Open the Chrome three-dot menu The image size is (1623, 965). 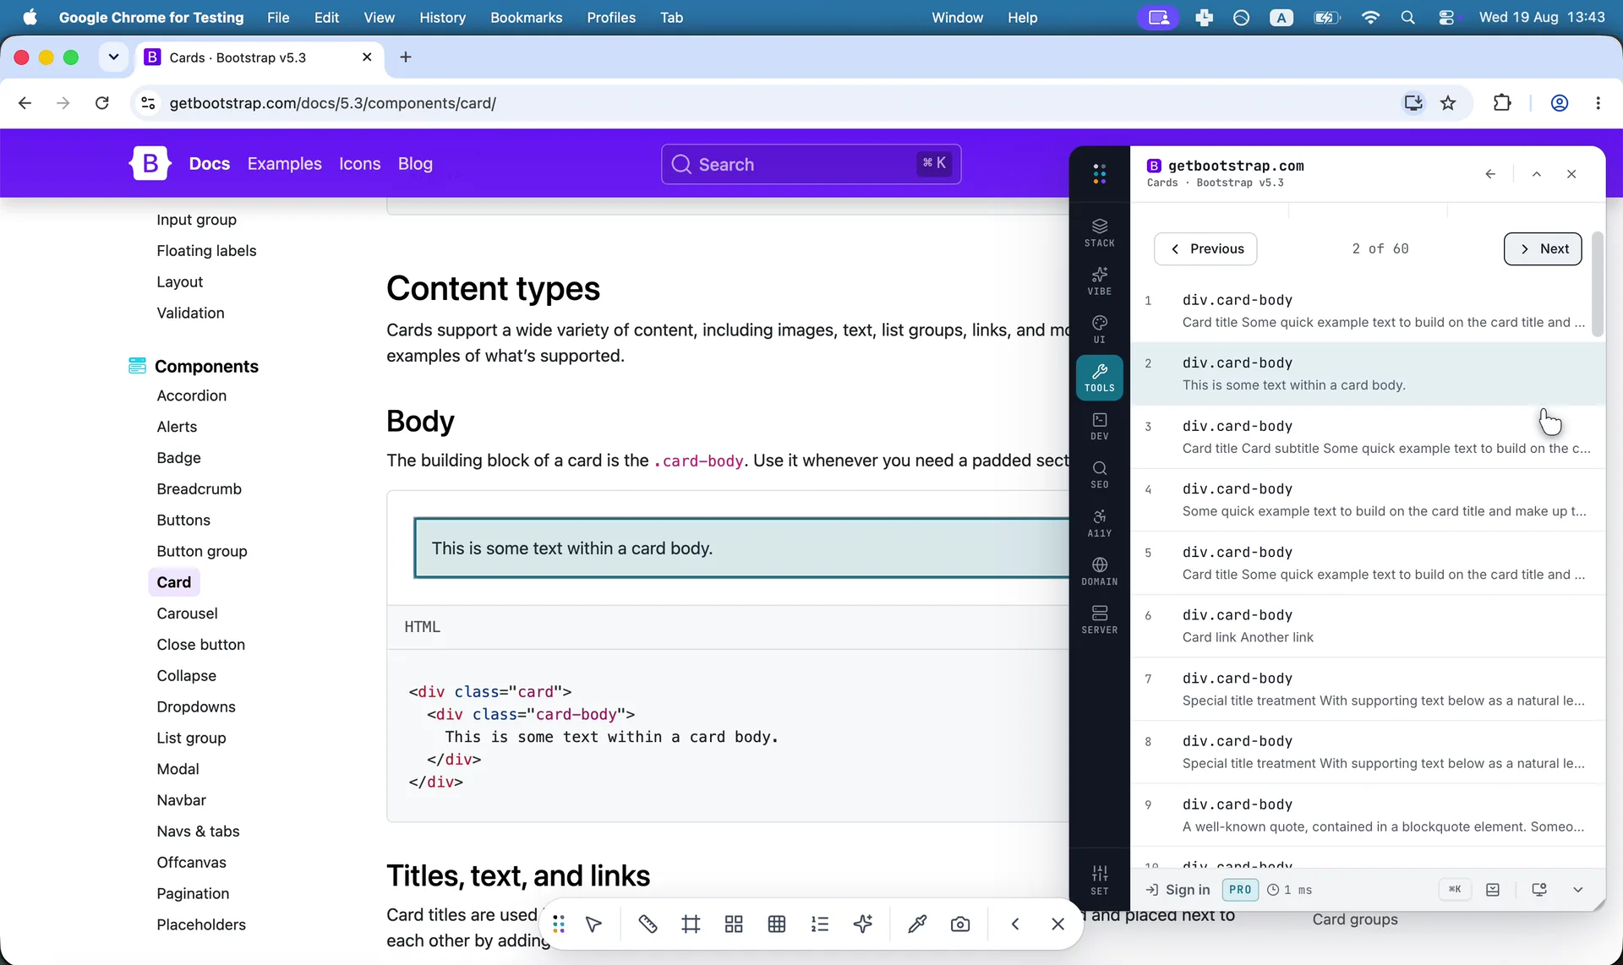pos(1598,103)
